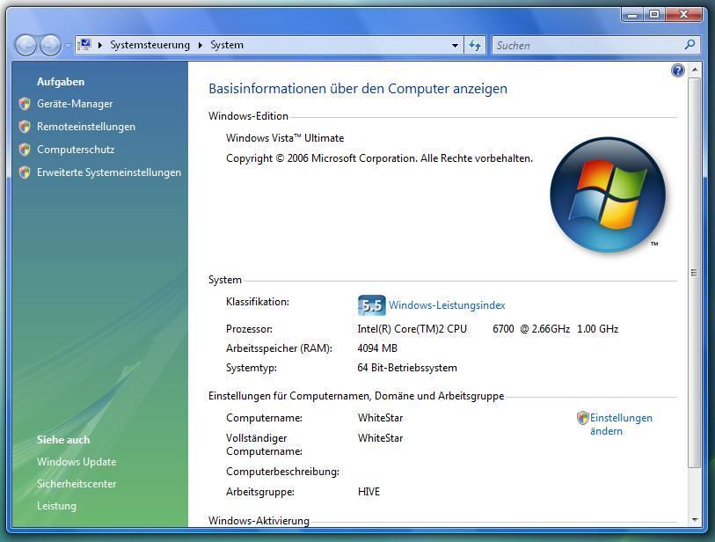Click the scrollbar down arrow
Viewport: 715px width, 542px height.
coord(695,520)
